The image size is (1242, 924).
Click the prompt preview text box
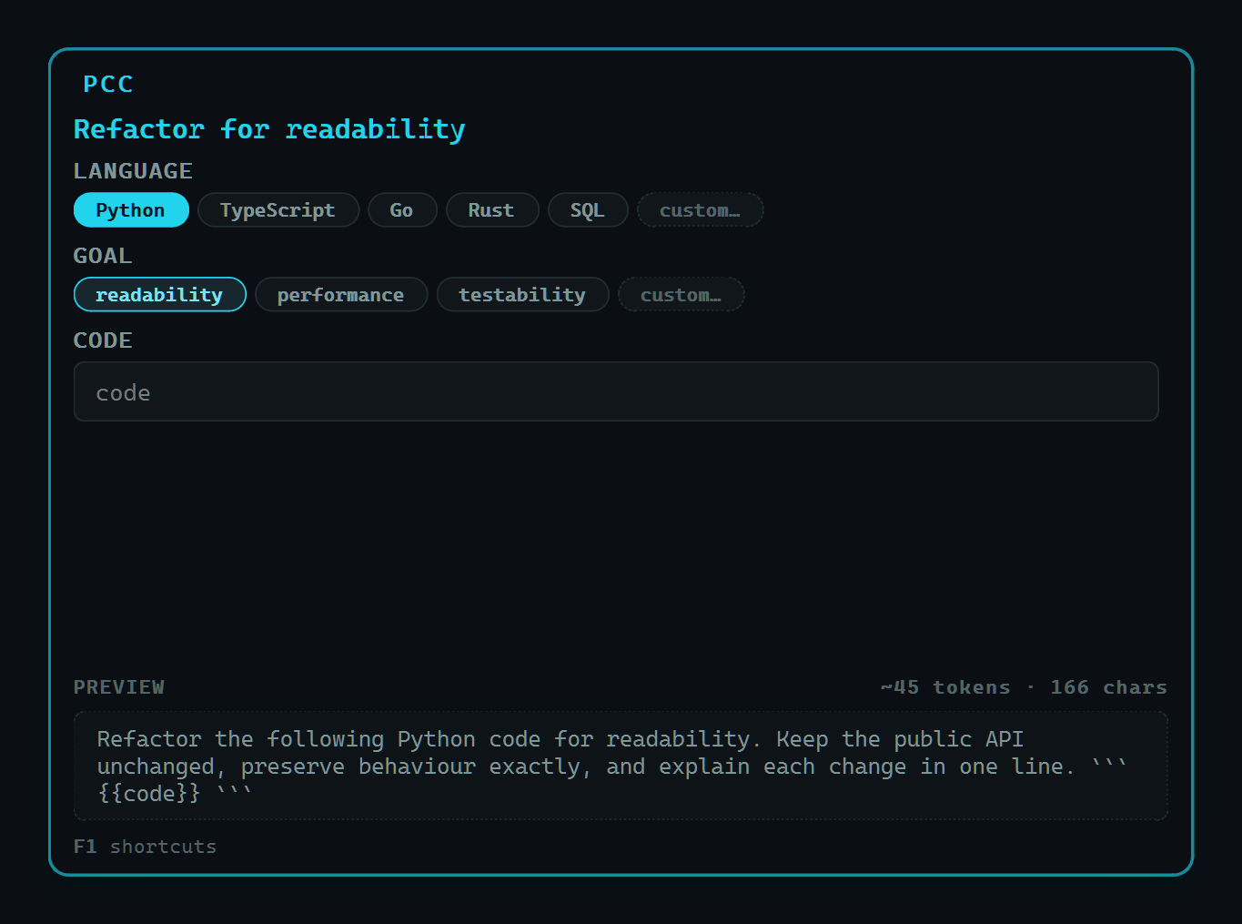(621, 767)
